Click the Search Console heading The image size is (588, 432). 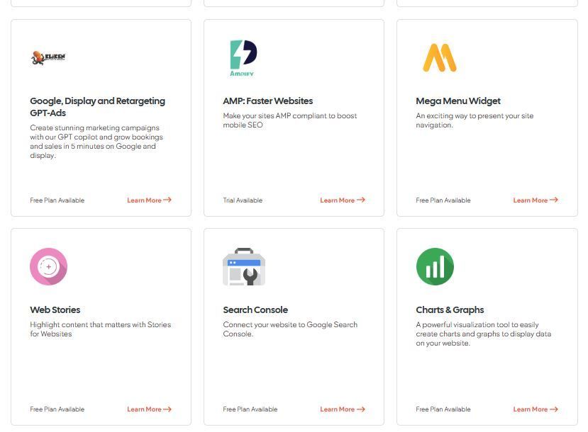(255, 310)
